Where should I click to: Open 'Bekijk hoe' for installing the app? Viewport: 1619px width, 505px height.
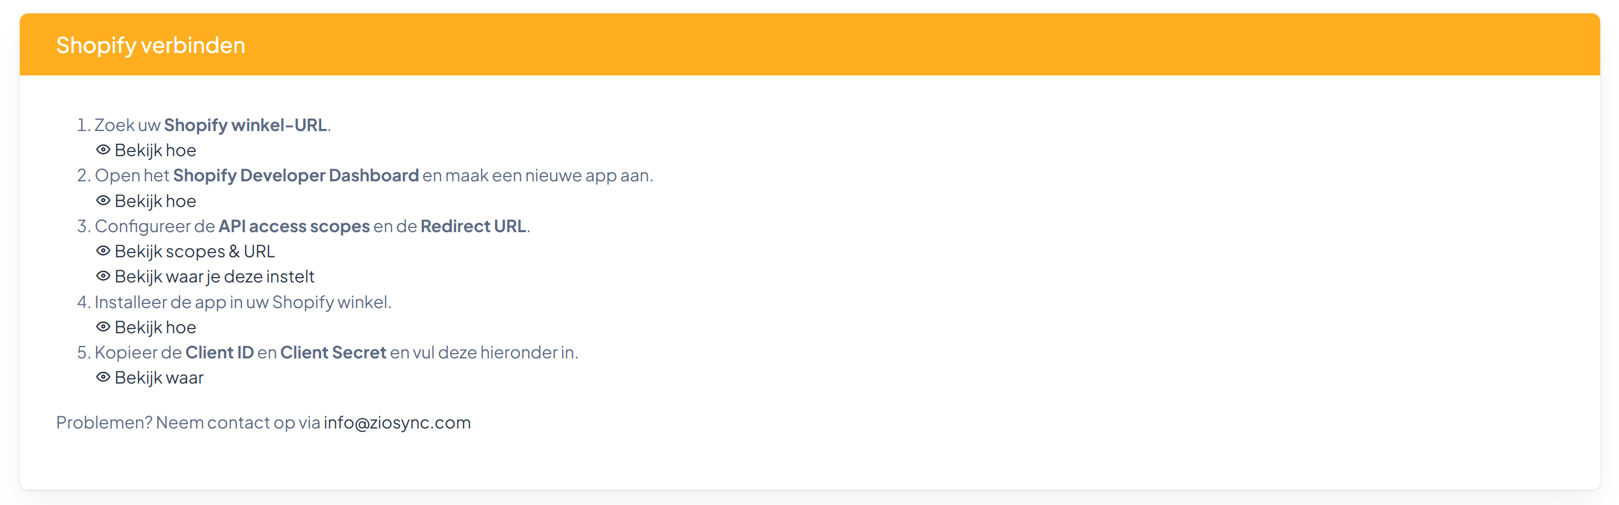pyautogui.click(x=155, y=327)
